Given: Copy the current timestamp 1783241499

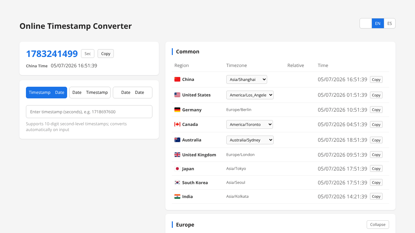Looking at the screenshot, I should (106, 54).
